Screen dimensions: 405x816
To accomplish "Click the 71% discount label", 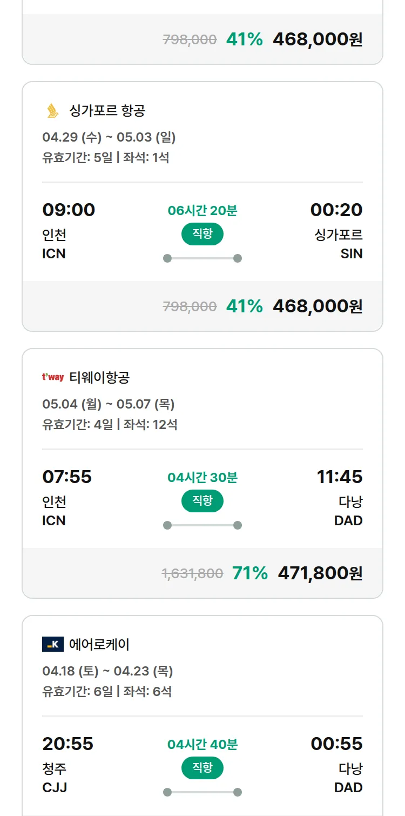I will point(249,573).
